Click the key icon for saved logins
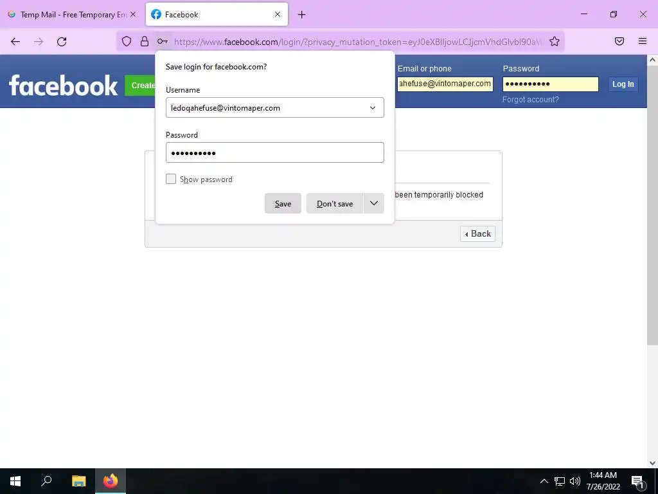Image resolution: width=658 pixels, height=494 pixels. coord(163,41)
